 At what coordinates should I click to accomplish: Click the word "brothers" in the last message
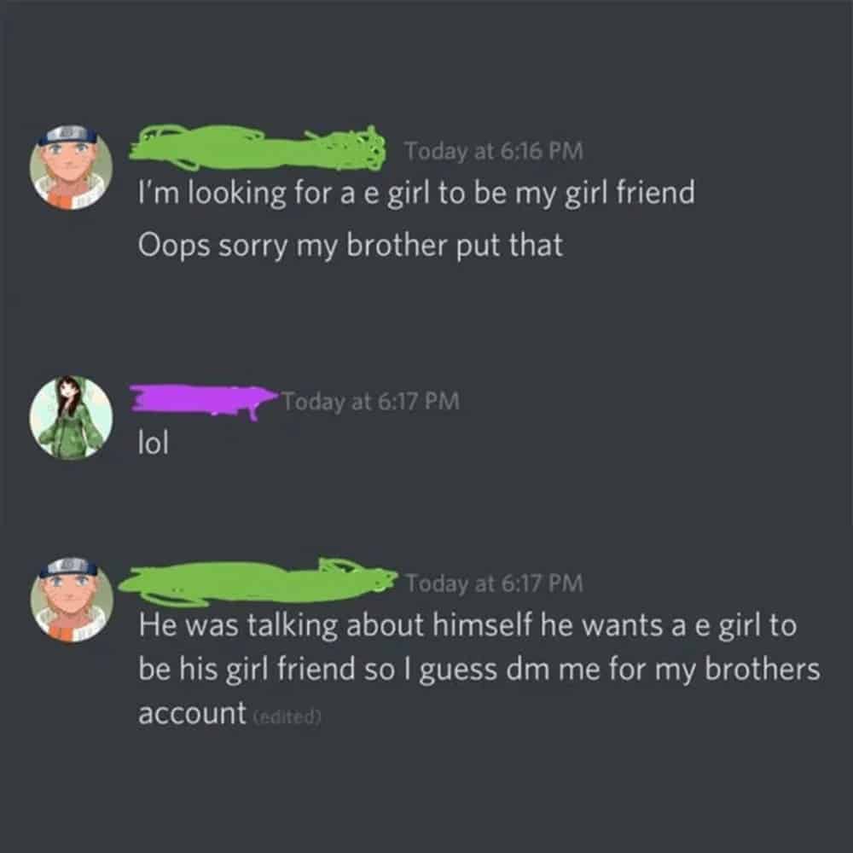point(762,668)
